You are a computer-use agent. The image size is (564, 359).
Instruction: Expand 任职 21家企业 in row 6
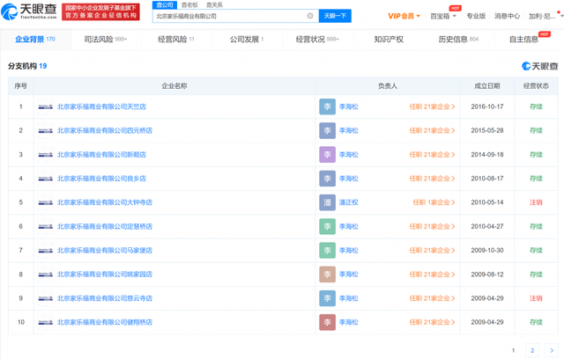coord(432,226)
